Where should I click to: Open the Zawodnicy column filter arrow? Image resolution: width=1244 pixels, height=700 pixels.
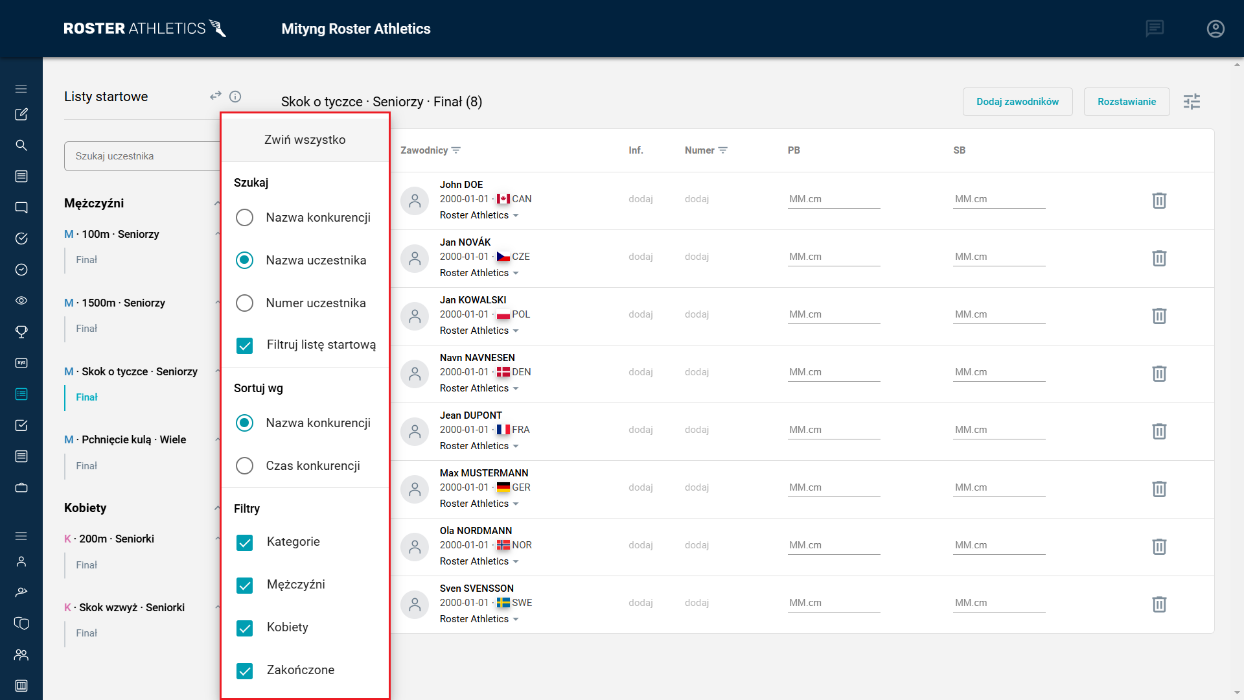pos(456,150)
